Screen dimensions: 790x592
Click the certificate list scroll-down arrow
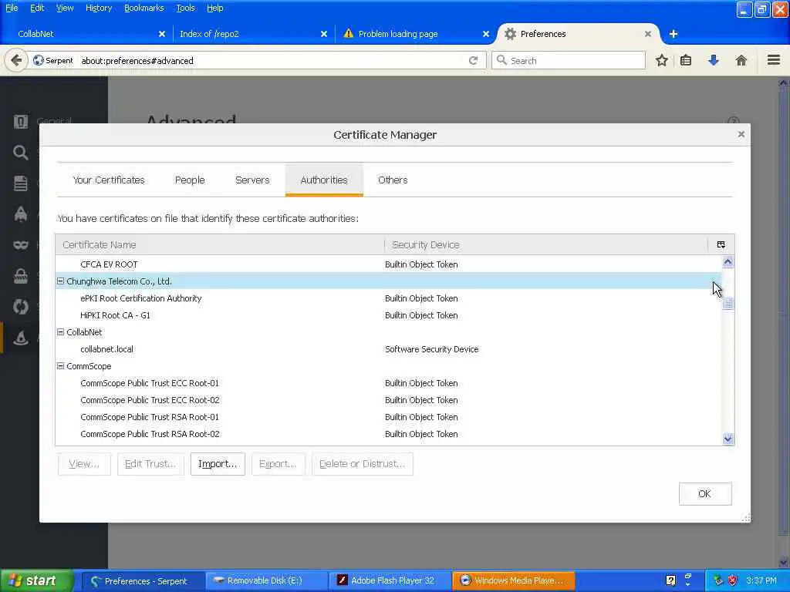[728, 439]
